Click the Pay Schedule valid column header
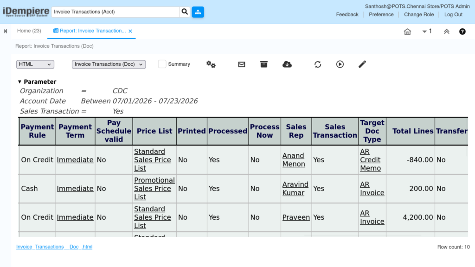 114,131
